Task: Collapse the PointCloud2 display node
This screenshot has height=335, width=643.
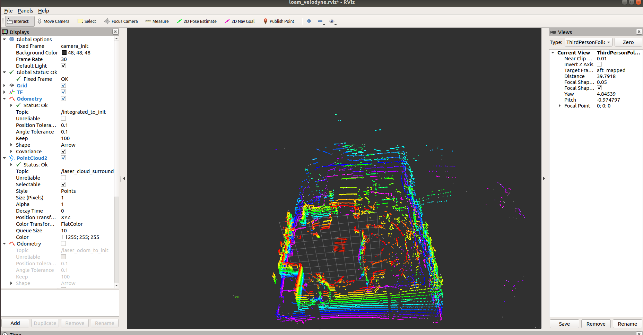Action: (5, 158)
